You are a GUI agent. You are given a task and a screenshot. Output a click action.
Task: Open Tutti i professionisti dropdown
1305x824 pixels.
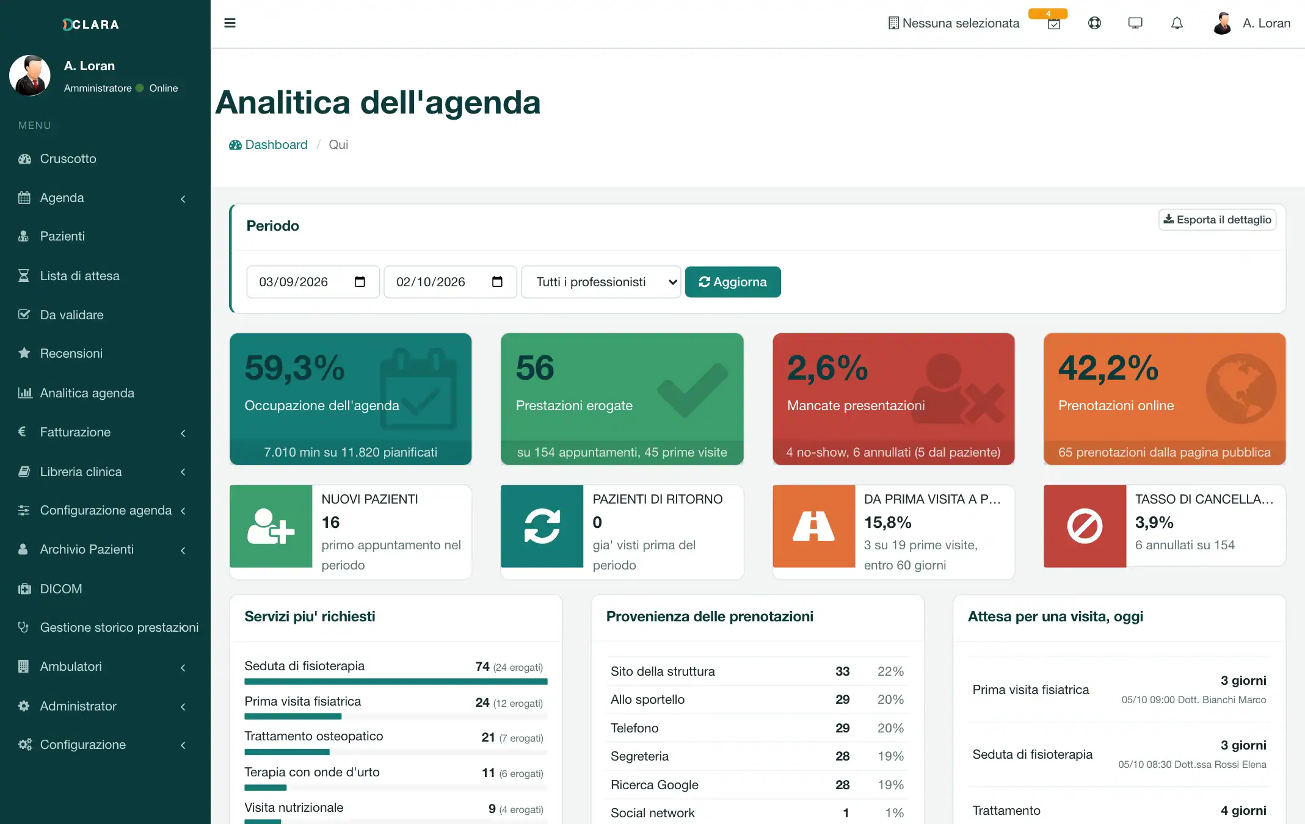click(x=601, y=282)
